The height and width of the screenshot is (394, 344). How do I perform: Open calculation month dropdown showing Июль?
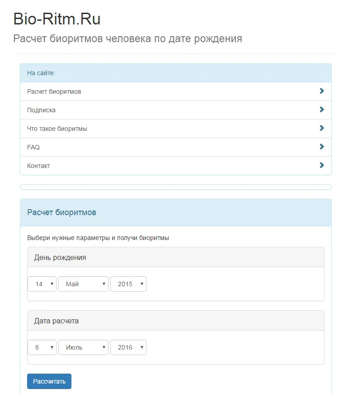[x=83, y=347]
